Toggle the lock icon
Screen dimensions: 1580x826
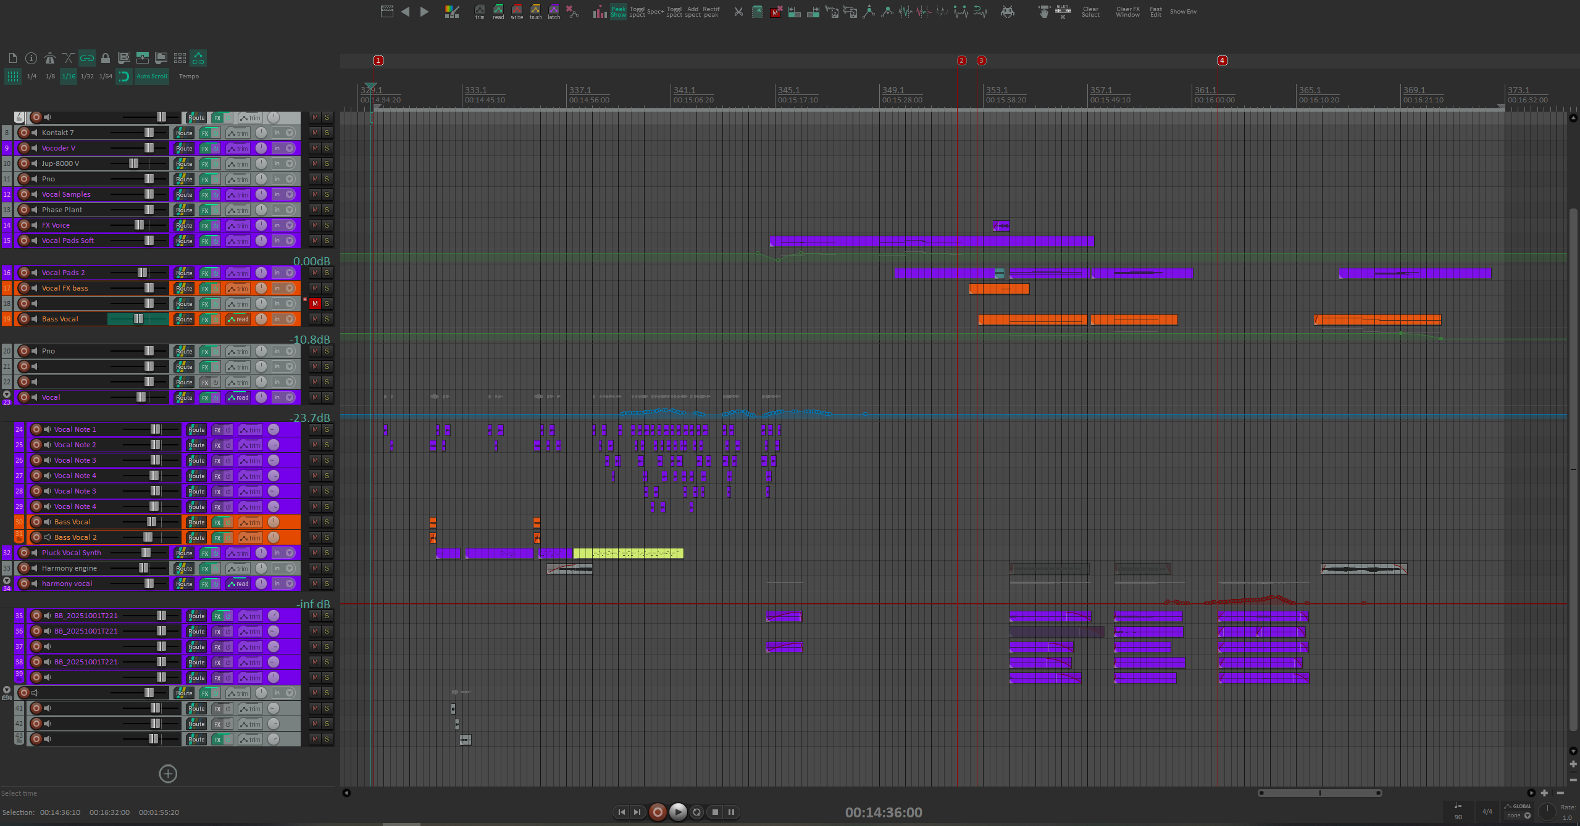pos(106,58)
